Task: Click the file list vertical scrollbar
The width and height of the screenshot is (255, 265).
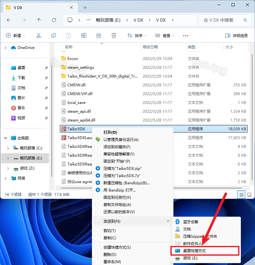Action: click(x=252, y=116)
